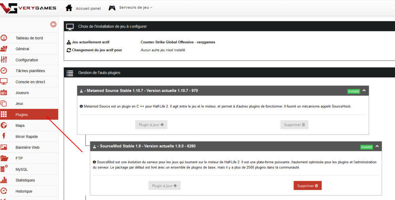Click the Configuration sliders icon
Viewport: 395px width, 200px height.
[x=4, y=60]
